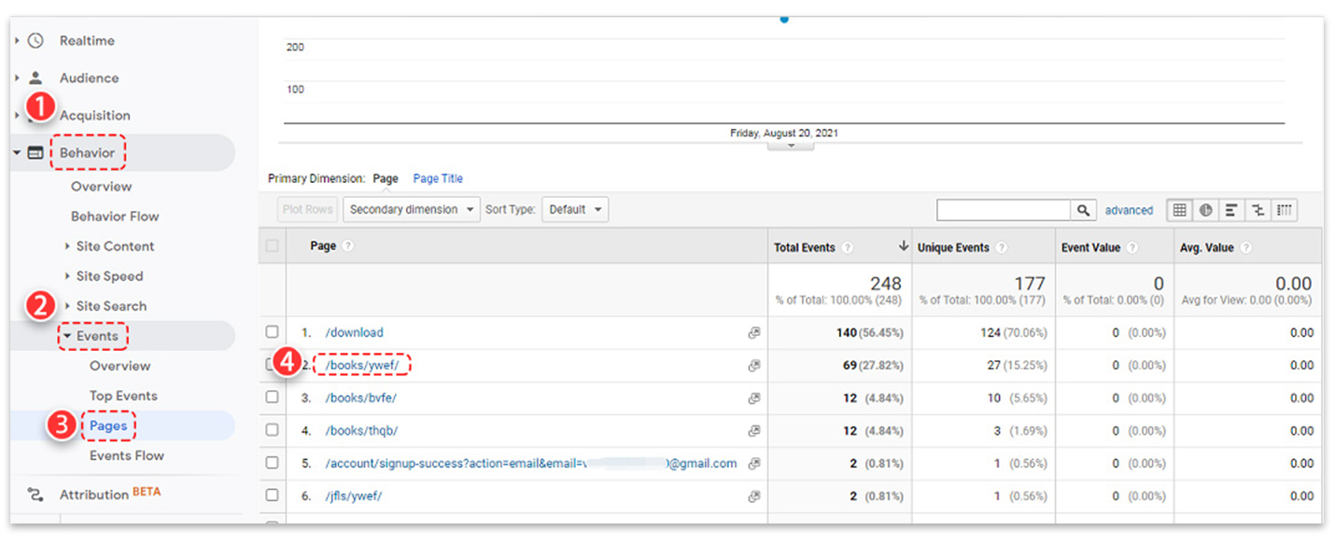Open Behavior Flow in the sidebar
Viewport: 1335px width, 545px height.
coord(115,217)
